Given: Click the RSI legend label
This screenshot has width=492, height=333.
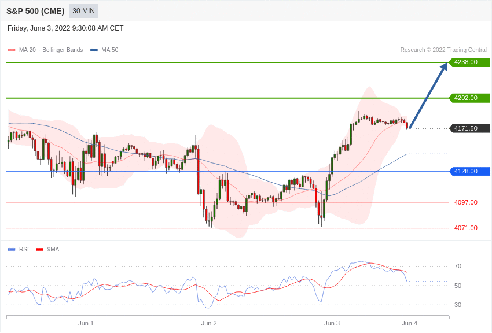Looking at the screenshot, I should pyautogui.click(x=24, y=249).
